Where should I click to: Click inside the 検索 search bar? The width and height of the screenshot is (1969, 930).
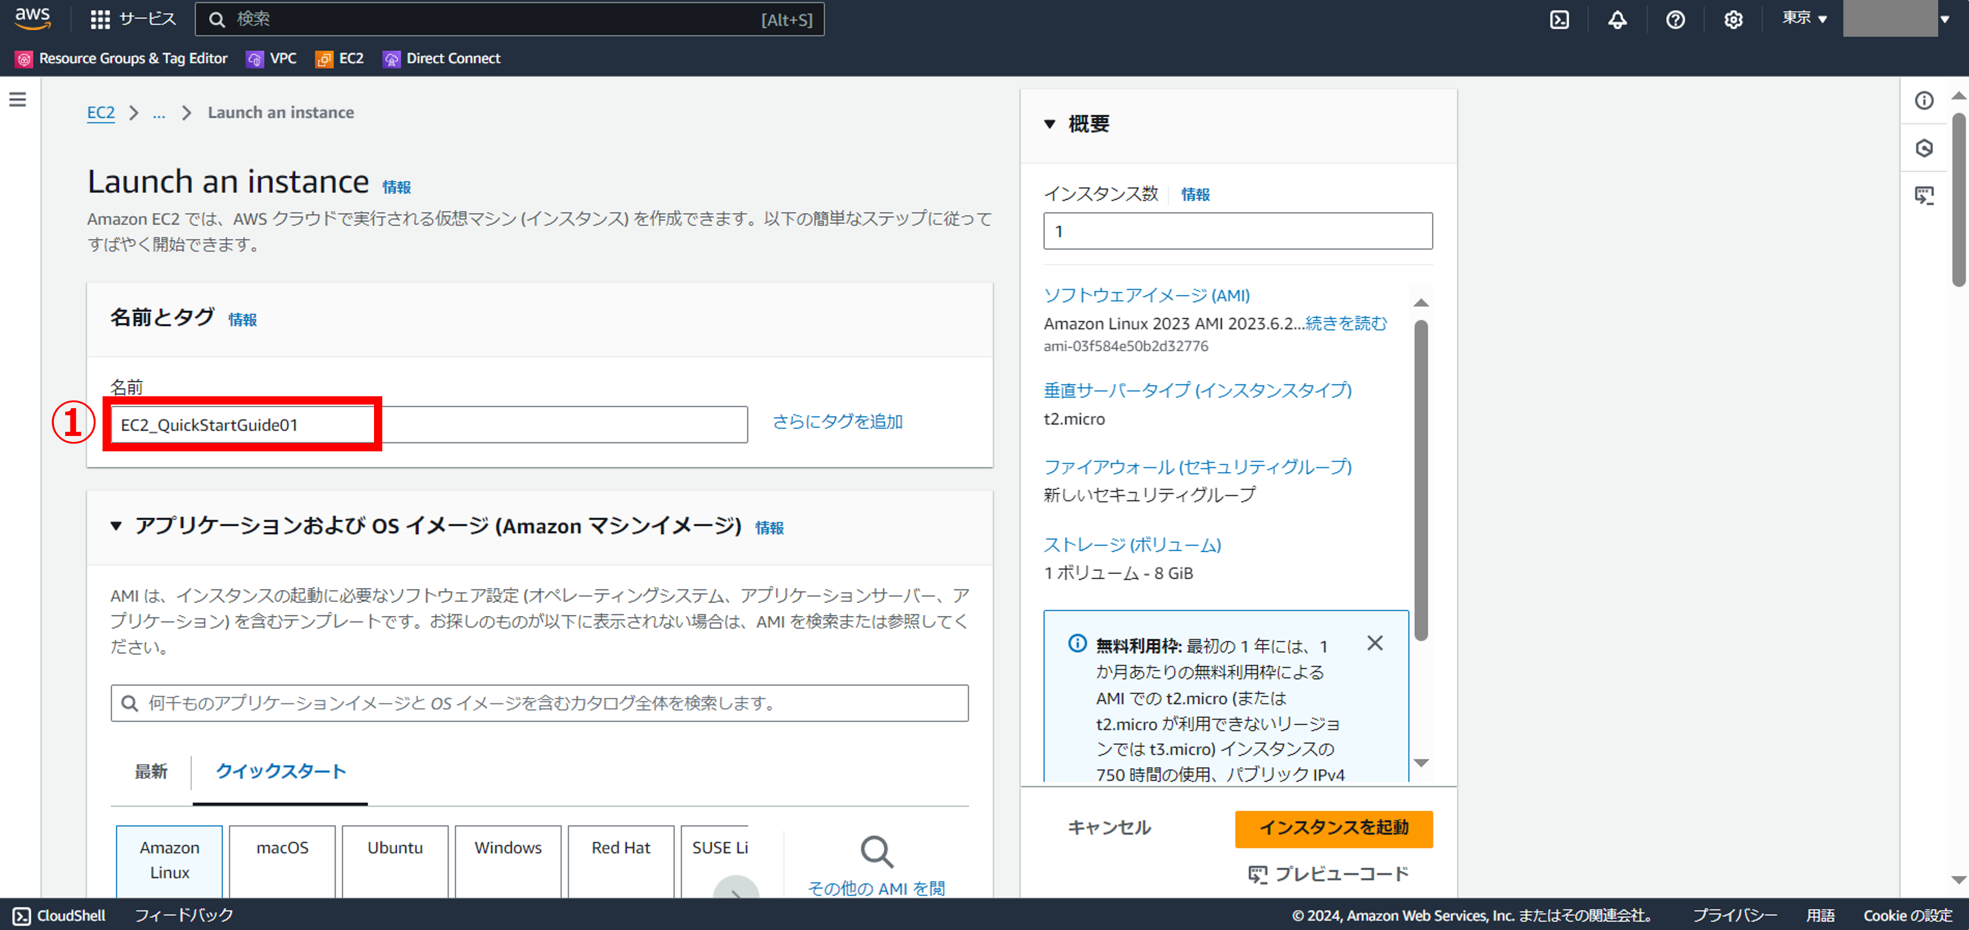click(x=509, y=19)
